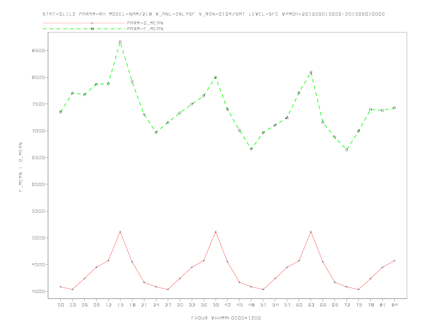Select the F_MEAN peak marker at hour 39
This screenshot has width=430, height=332.
coord(216,78)
